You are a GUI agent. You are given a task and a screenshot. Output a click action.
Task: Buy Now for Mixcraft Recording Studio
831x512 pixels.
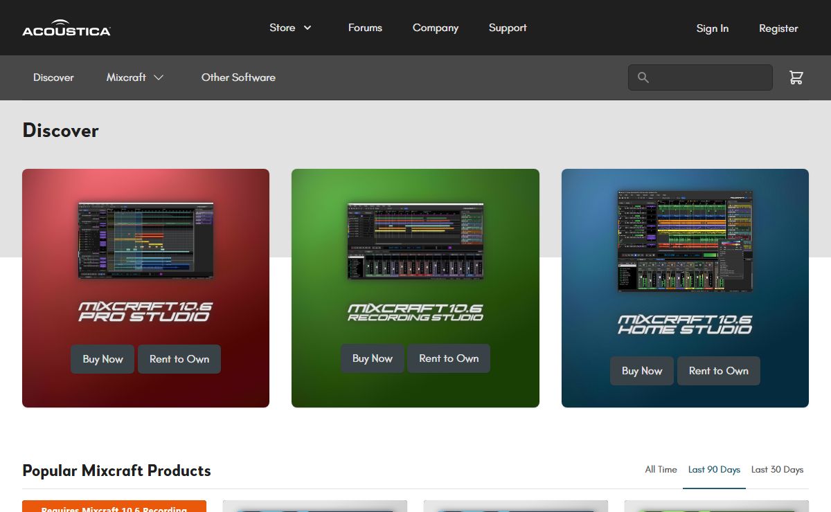coord(373,358)
